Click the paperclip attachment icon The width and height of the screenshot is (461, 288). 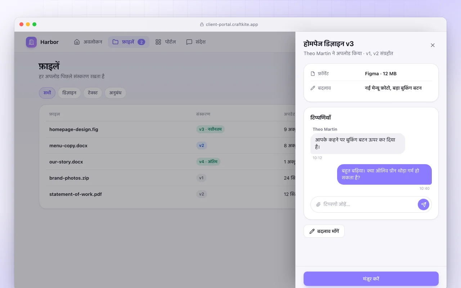(x=318, y=204)
